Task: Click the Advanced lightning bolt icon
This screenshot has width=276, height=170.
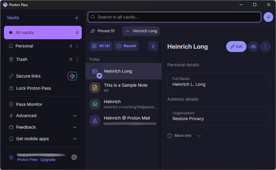Action: click(x=11, y=116)
